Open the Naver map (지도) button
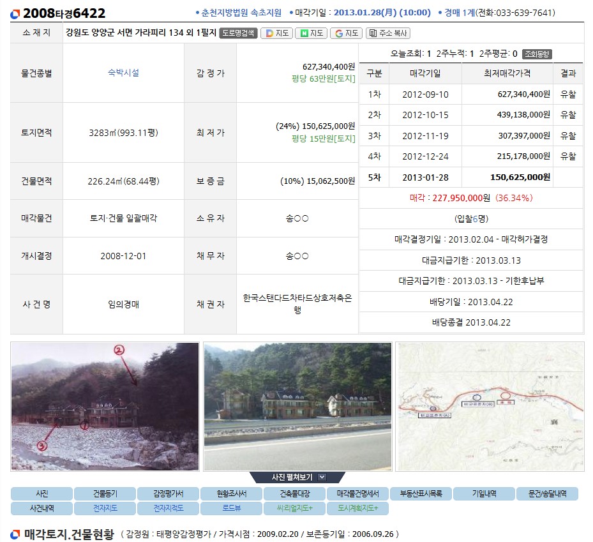The image size is (593, 542). [x=312, y=33]
